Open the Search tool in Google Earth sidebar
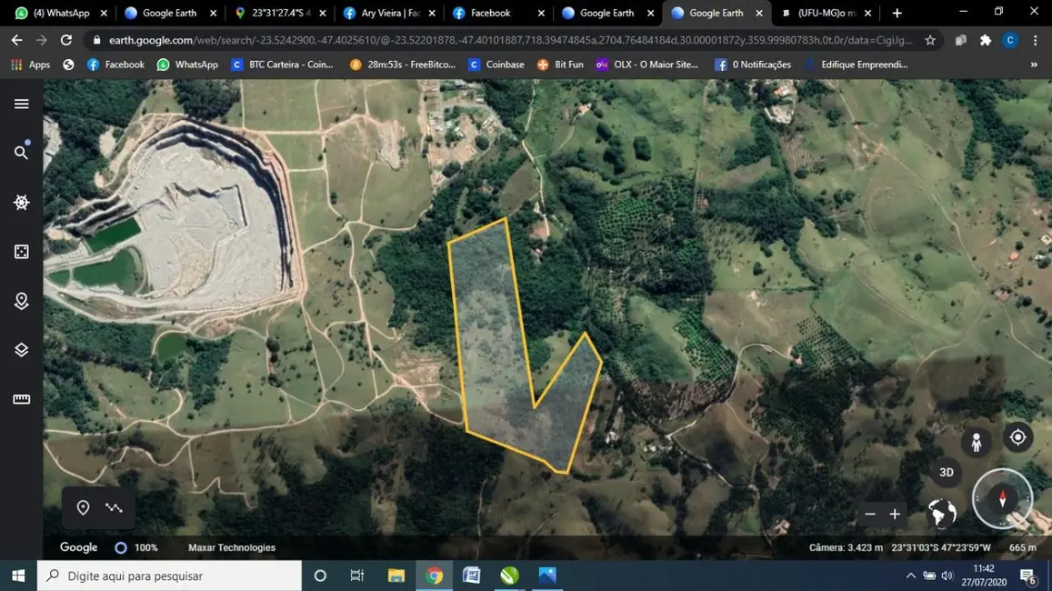 21,152
